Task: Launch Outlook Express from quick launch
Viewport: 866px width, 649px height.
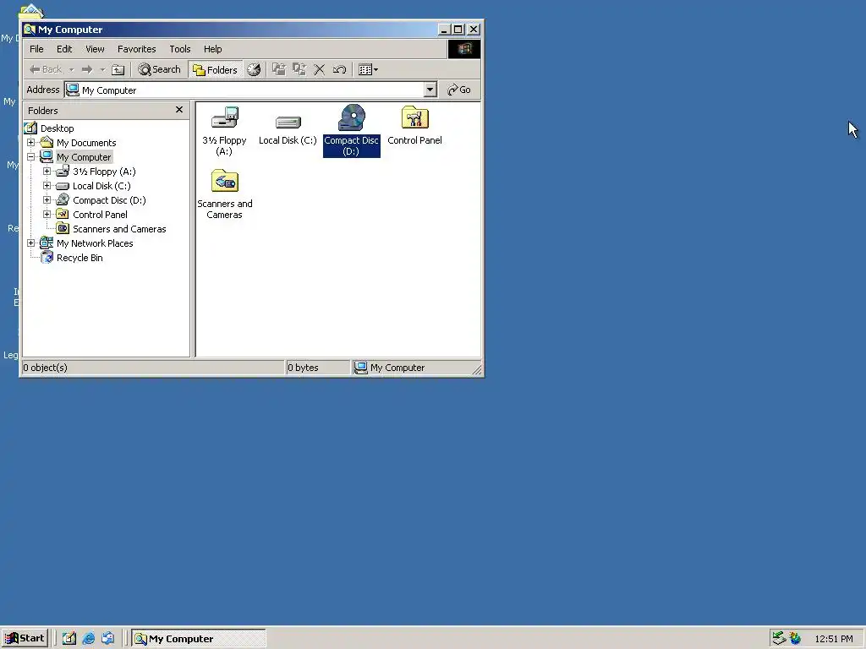Action: point(107,639)
